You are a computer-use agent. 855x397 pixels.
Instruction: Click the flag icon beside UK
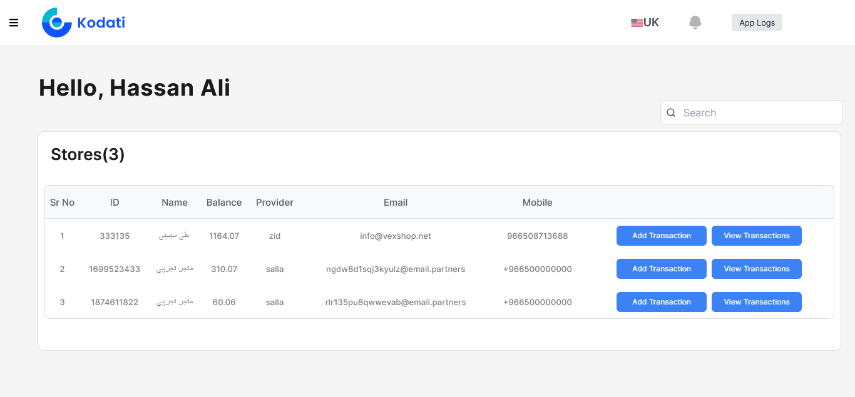637,23
